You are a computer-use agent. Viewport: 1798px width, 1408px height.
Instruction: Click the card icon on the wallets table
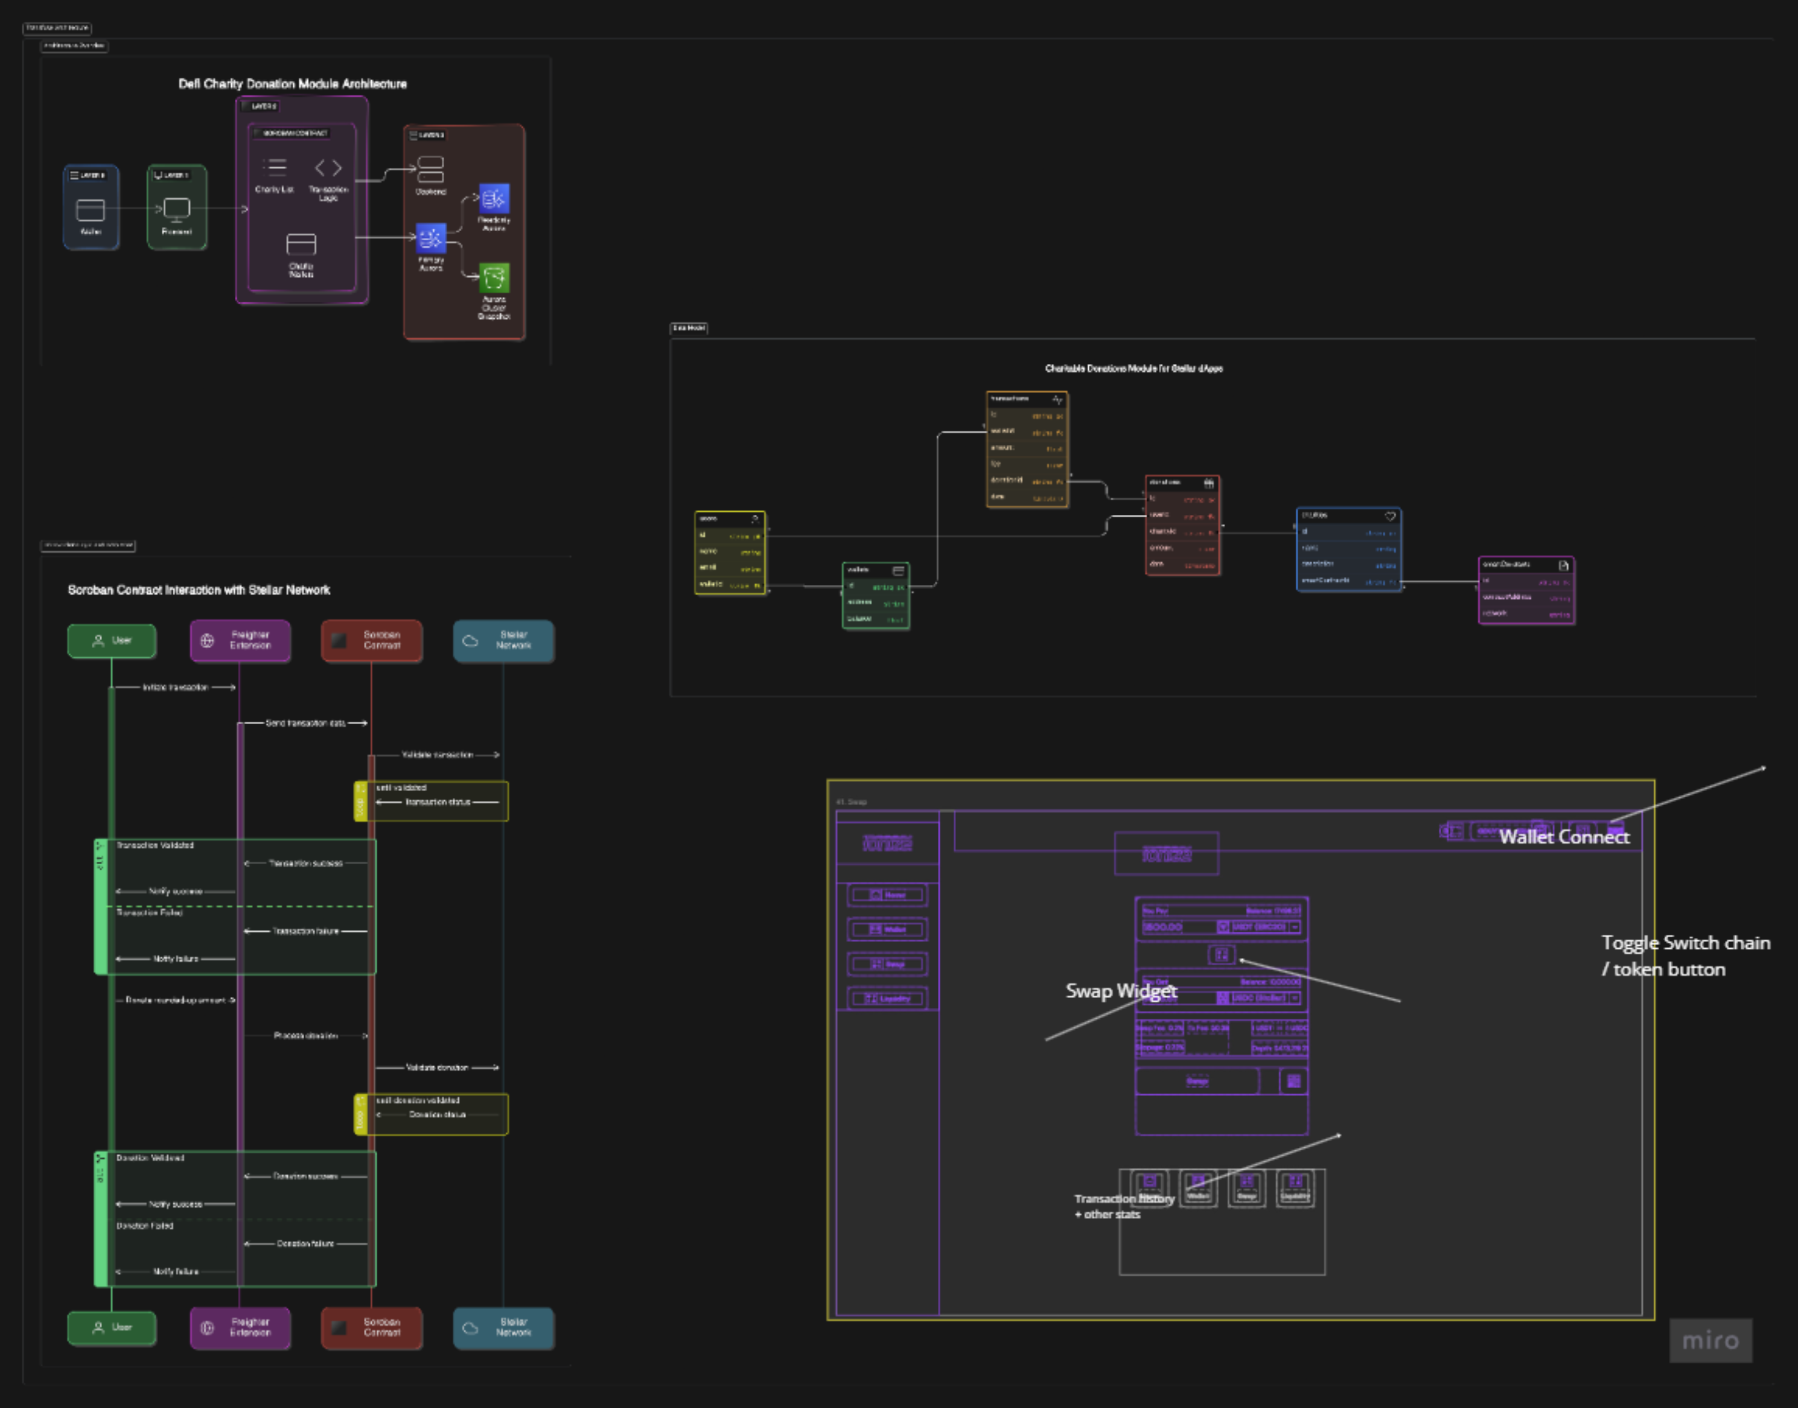click(x=897, y=570)
